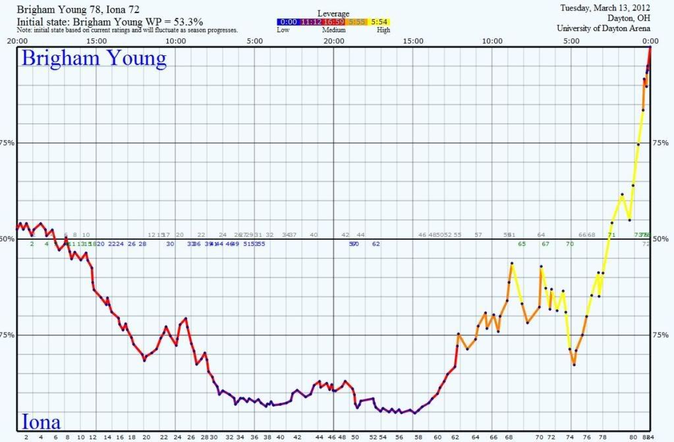Click the note about initial state ratings

[x=127, y=30]
